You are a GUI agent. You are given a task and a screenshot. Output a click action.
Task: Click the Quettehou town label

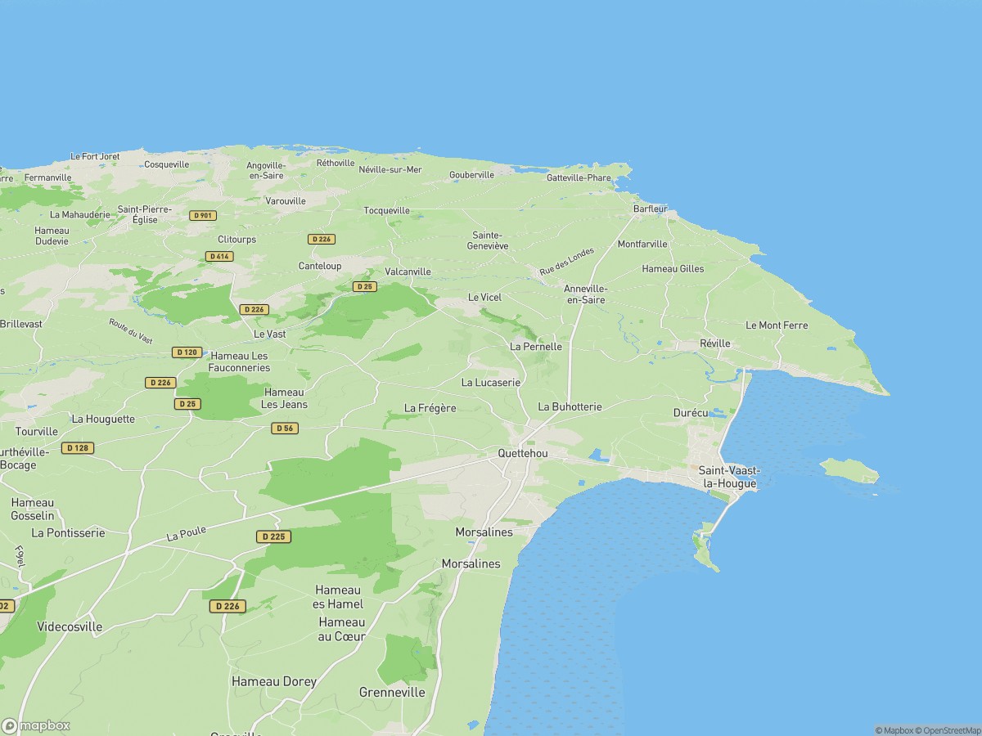pyautogui.click(x=522, y=453)
